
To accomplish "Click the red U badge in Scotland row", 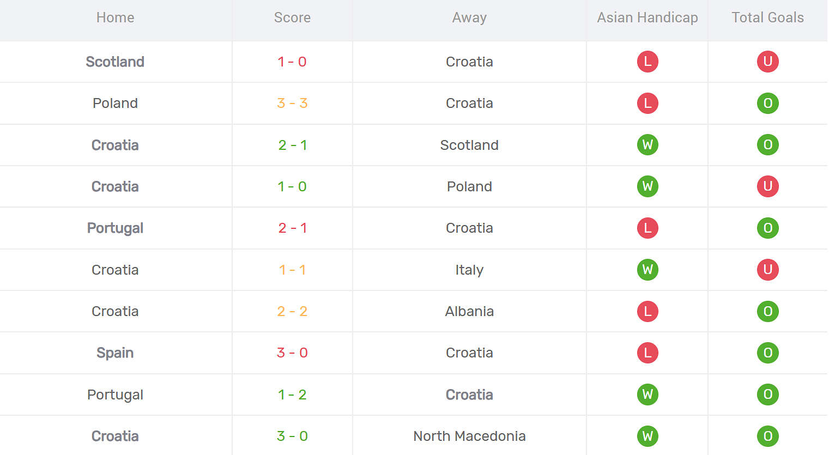I will pyautogui.click(x=767, y=62).
